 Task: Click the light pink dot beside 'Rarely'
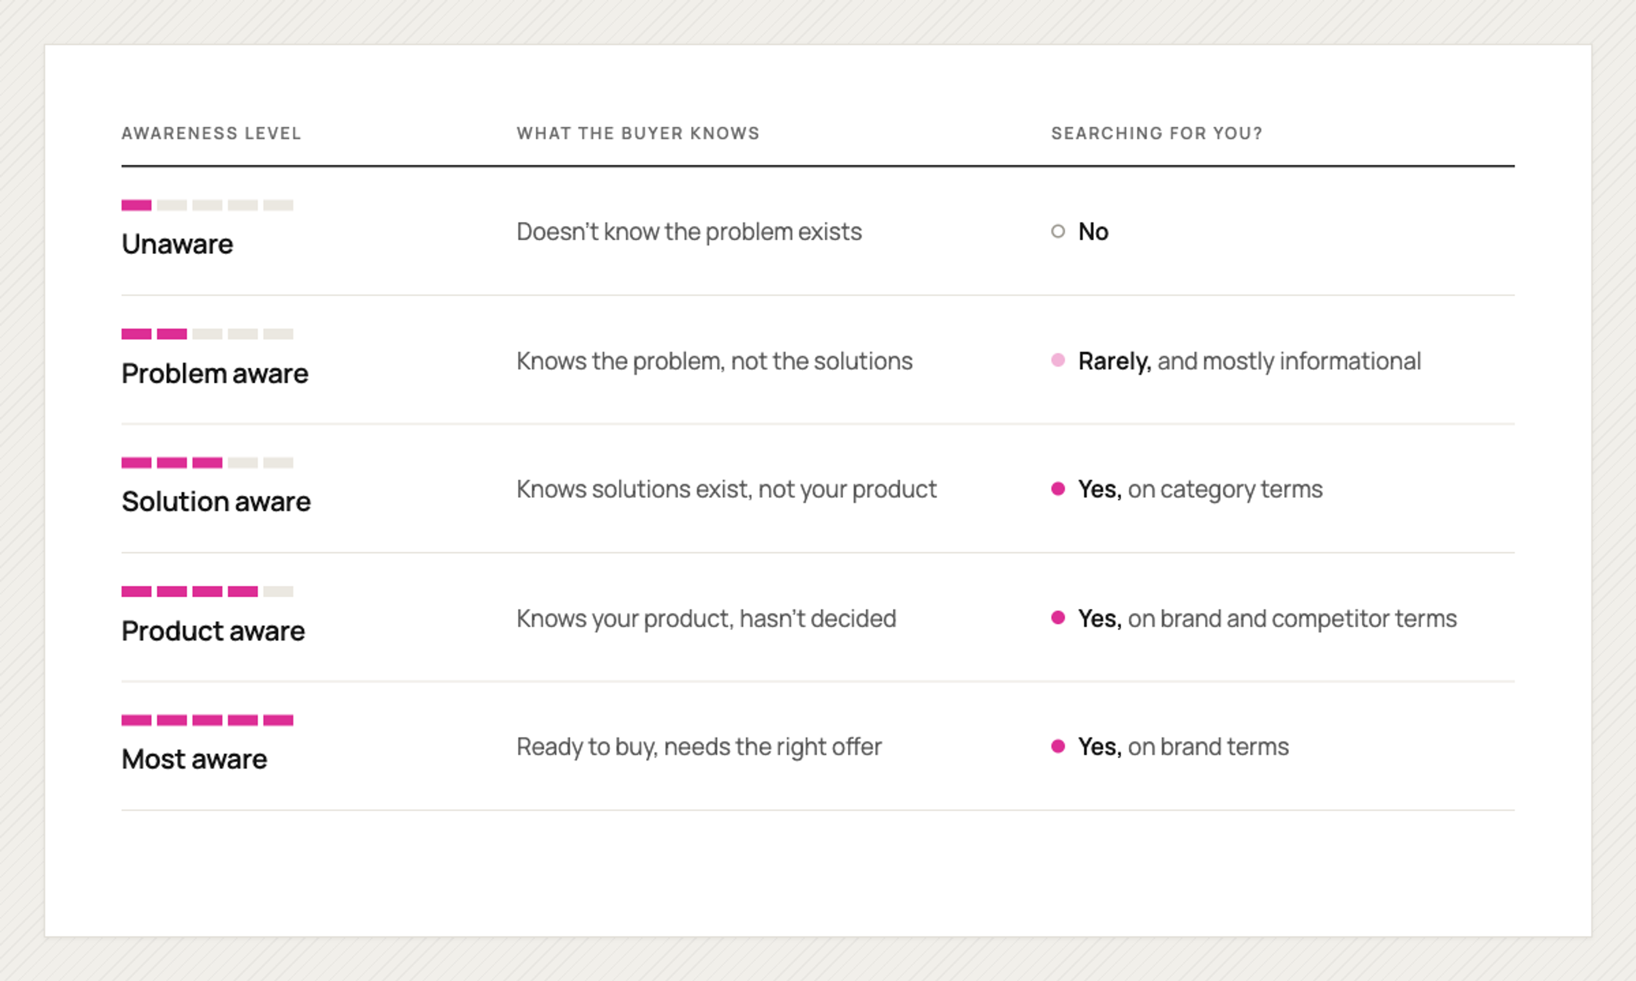(1058, 360)
